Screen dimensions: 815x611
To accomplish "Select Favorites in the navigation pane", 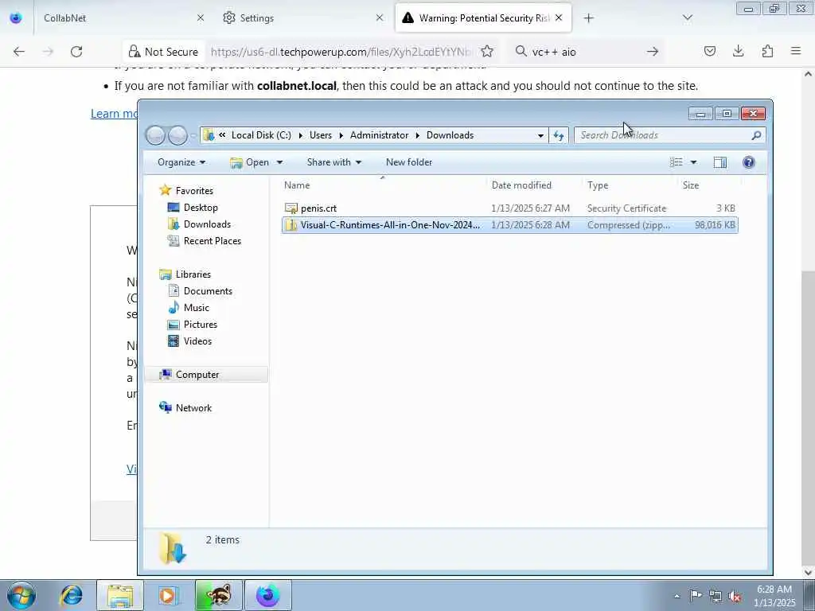I will [x=194, y=191].
